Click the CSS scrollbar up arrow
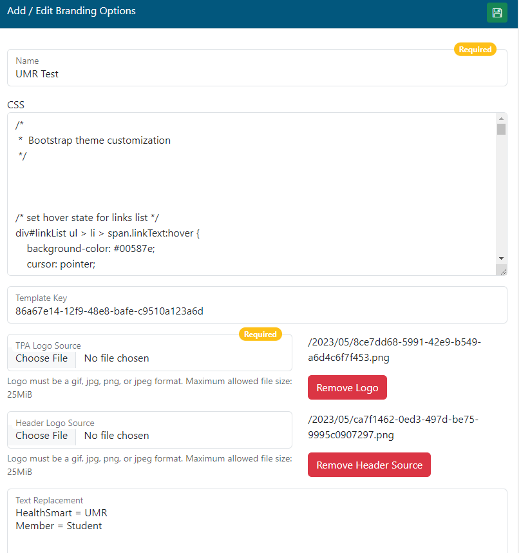 click(x=501, y=119)
